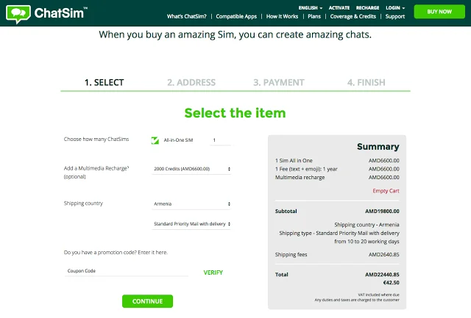Viewport: 471px width, 318px height.
Task: Click the Buy Now button
Action: [x=439, y=12]
